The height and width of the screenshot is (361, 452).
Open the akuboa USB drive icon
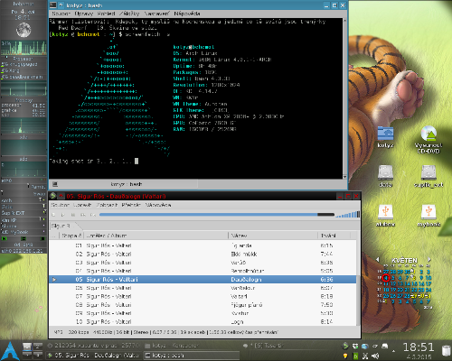click(385, 215)
